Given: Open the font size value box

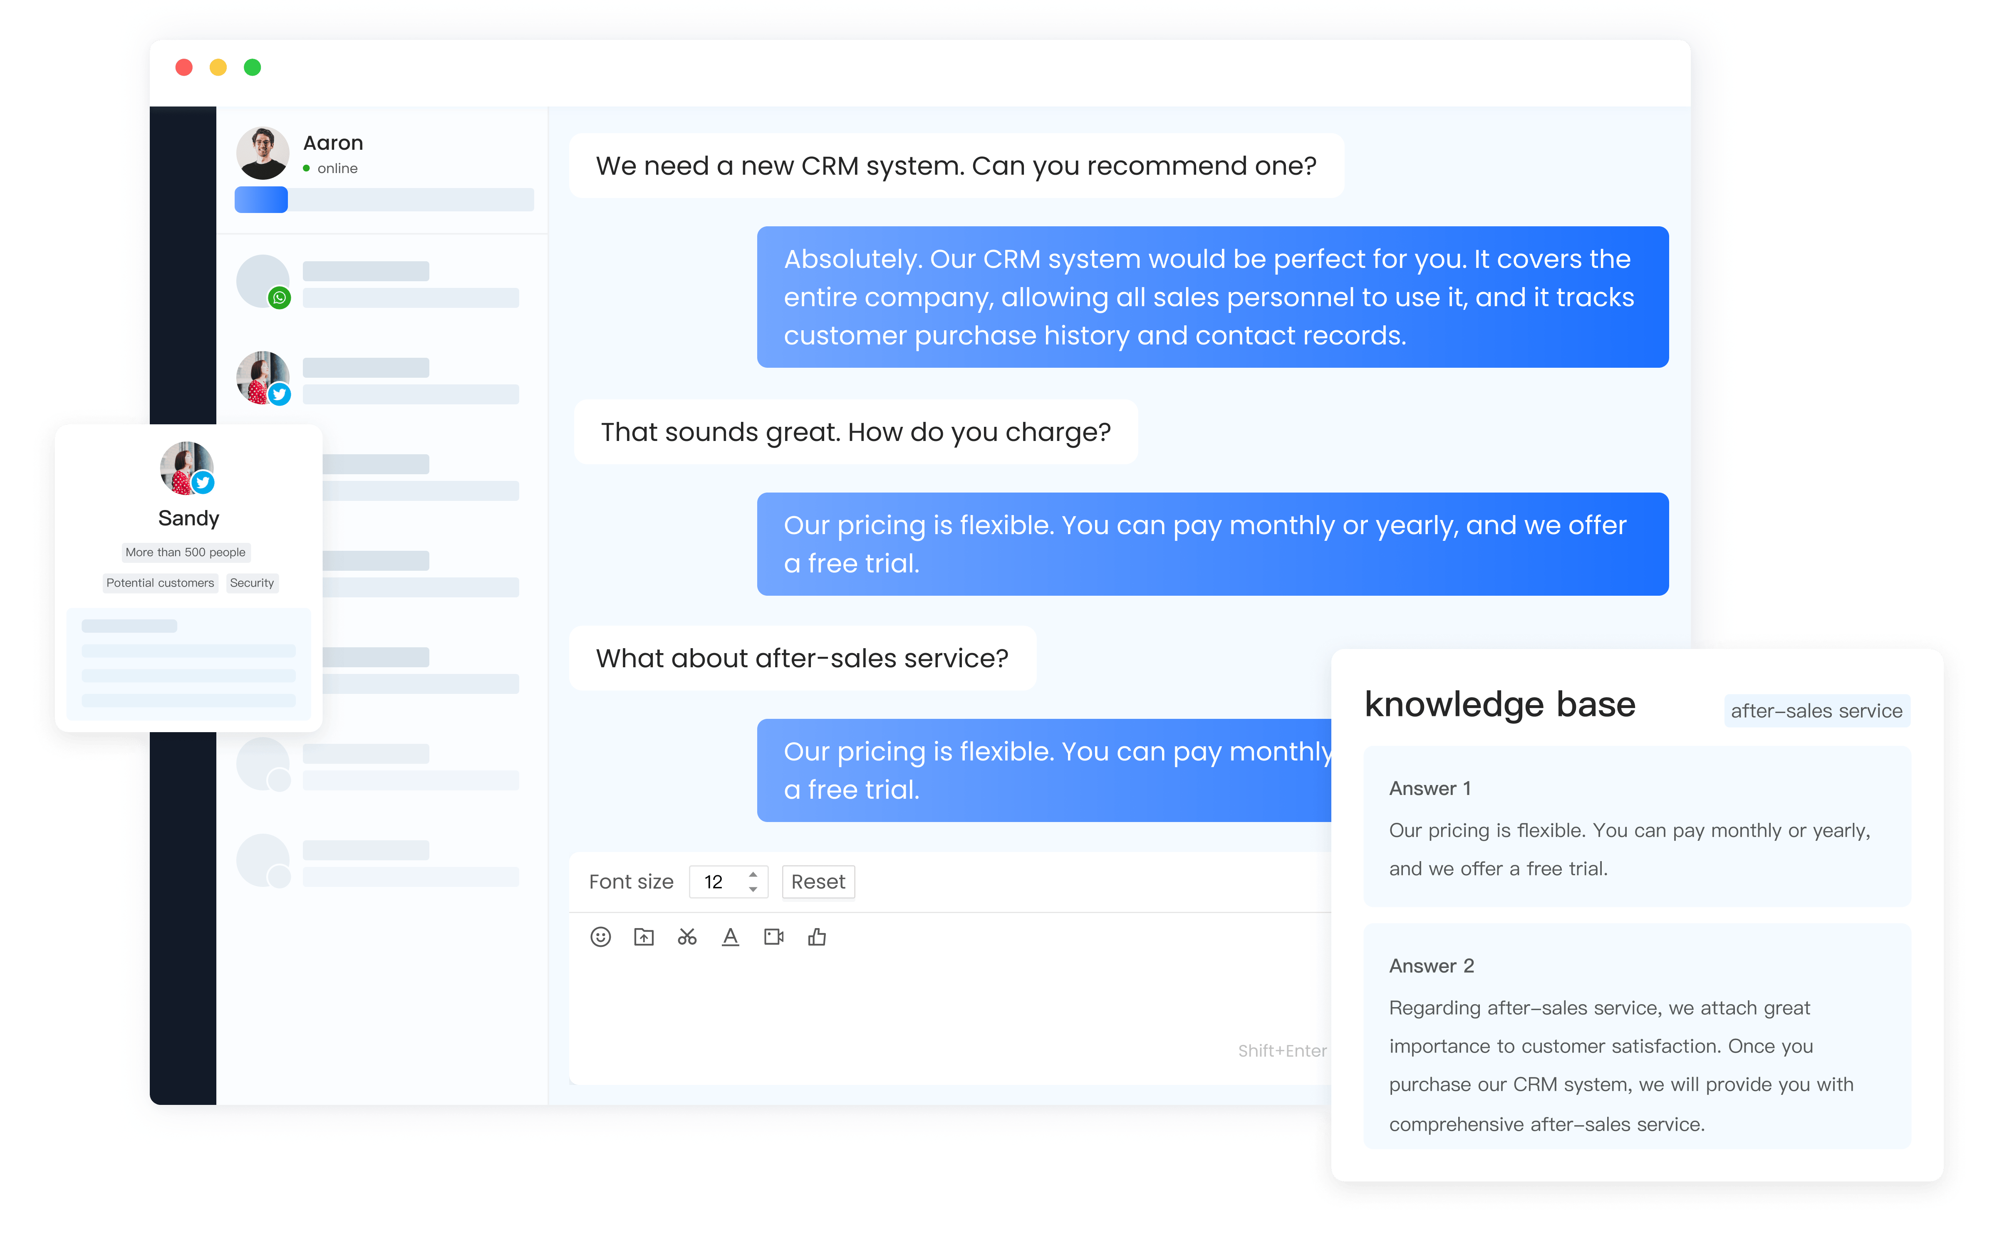Looking at the screenshot, I should (716, 881).
